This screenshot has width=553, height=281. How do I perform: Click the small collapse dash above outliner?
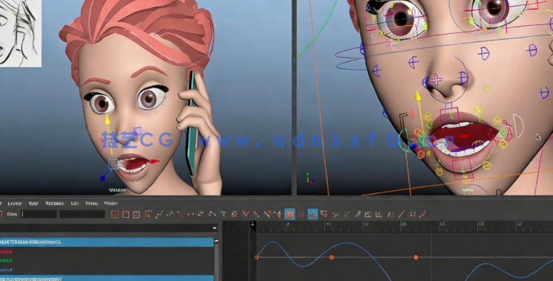pyautogui.click(x=214, y=228)
